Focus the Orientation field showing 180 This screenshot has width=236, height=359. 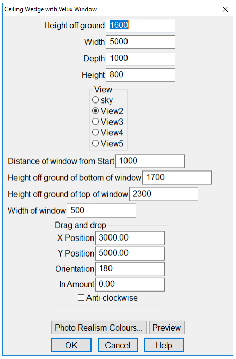tap(130, 269)
